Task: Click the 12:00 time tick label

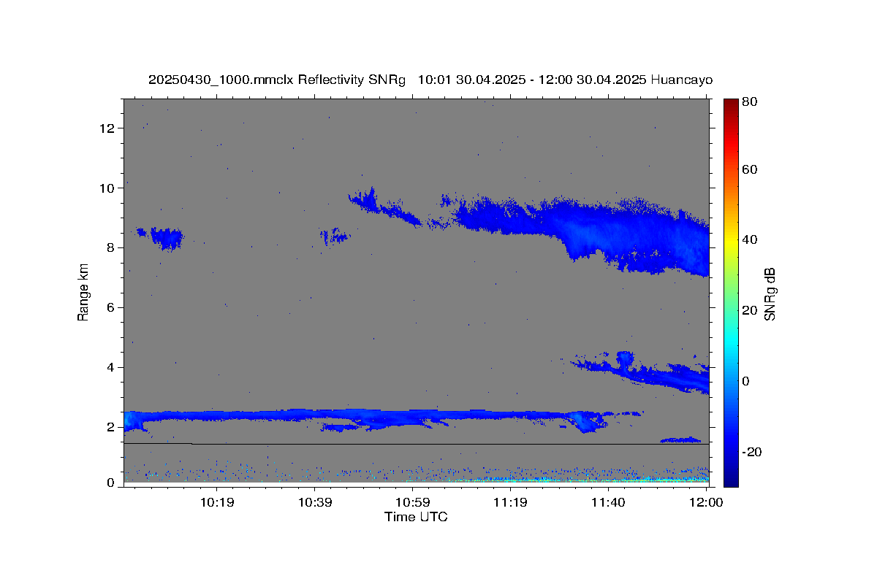Action: tap(706, 502)
